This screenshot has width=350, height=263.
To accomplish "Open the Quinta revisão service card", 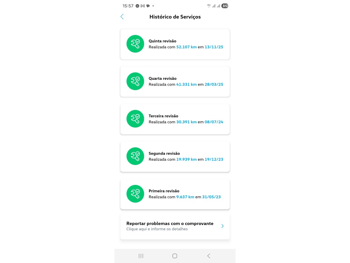I will click(175, 44).
